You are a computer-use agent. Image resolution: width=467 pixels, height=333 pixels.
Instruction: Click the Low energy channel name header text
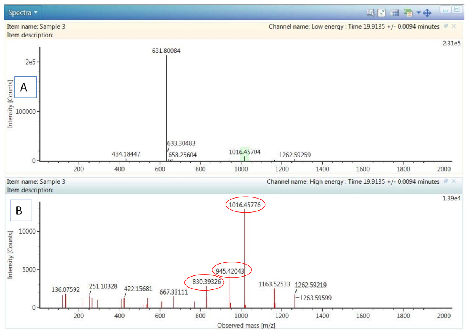354,26
